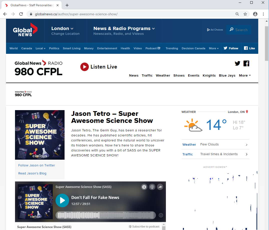Seek in the podcast waveform progress bar

click(x=106, y=215)
